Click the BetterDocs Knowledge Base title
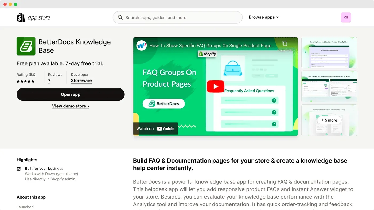The width and height of the screenshot is (374, 210). pos(75,46)
